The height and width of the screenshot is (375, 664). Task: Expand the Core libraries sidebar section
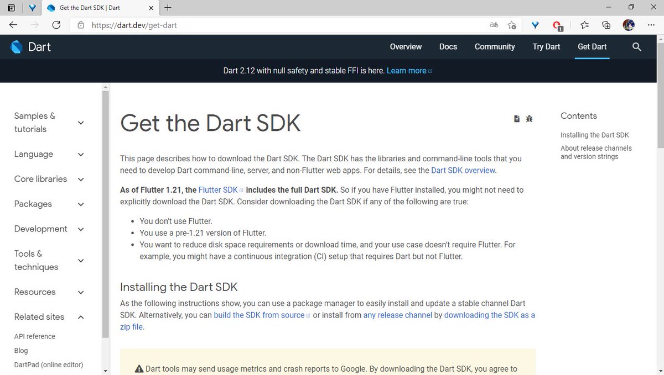pyautogui.click(x=49, y=179)
